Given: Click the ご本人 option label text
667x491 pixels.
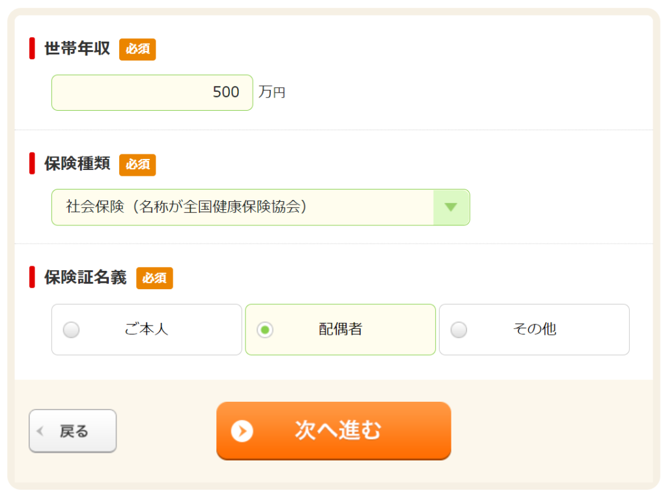Looking at the screenshot, I should tap(147, 329).
